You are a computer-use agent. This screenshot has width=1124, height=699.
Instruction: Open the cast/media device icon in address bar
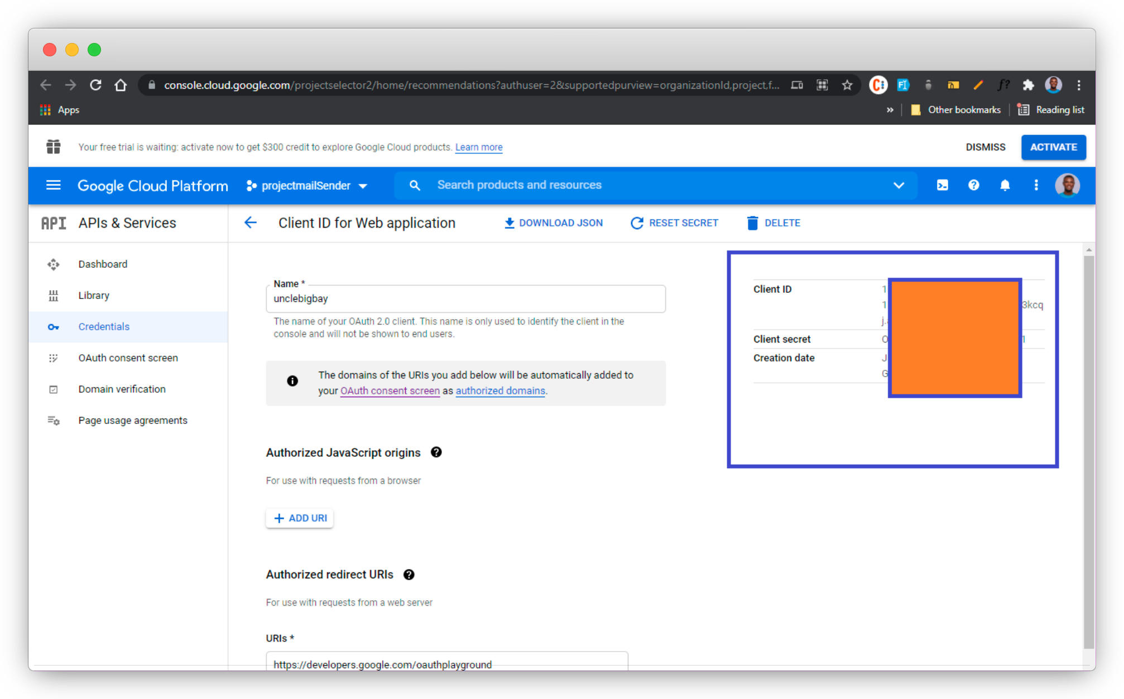(x=797, y=85)
